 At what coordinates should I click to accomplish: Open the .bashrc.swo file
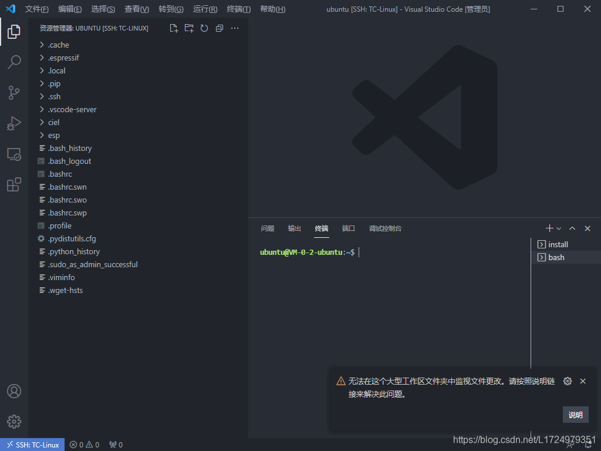click(139, 200)
